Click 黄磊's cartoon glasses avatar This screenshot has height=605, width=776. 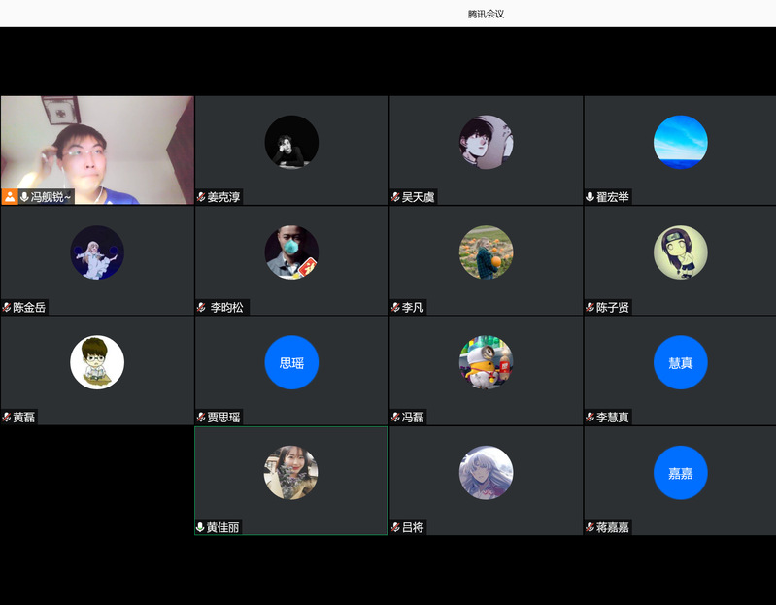tap(97, 362)
